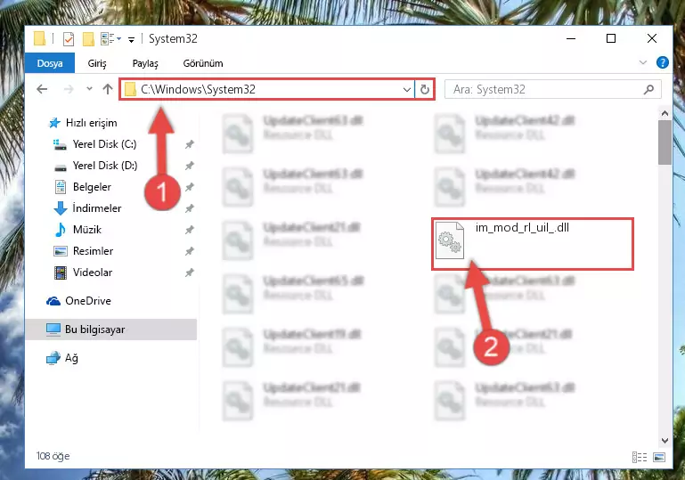
Task: Click the folder icon at title bar left
Action: pos(39,39)
